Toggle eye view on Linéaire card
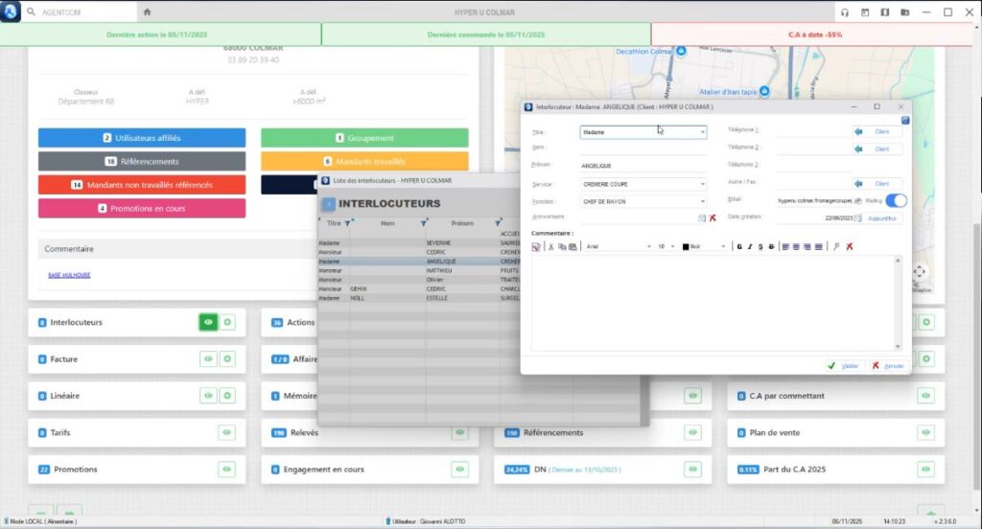982x529 pixels. [x=208, y=396]
